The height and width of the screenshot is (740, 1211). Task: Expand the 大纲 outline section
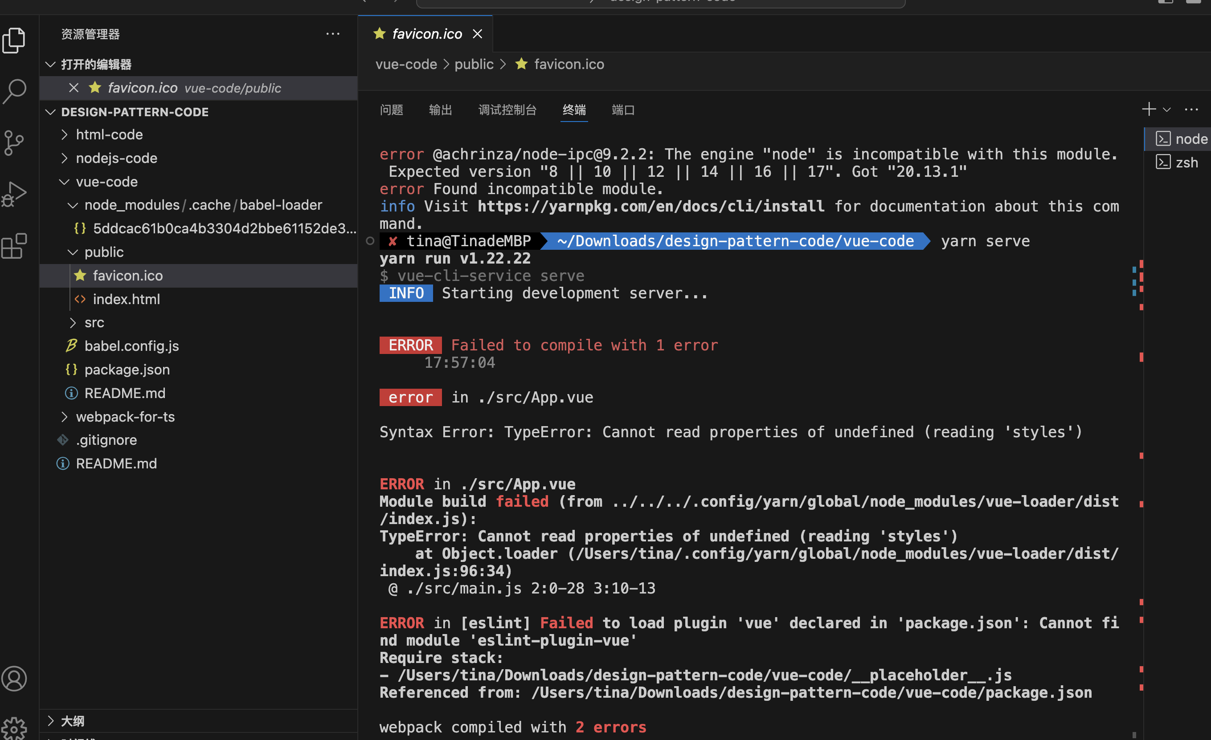pos(50,721)
